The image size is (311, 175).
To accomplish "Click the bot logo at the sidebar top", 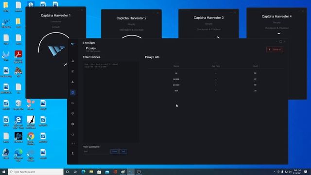I will tap(72, 44).
